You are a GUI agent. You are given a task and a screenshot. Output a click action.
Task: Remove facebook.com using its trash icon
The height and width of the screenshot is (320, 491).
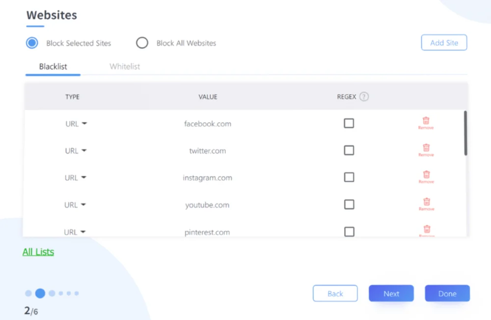click(x=426, y=121)
